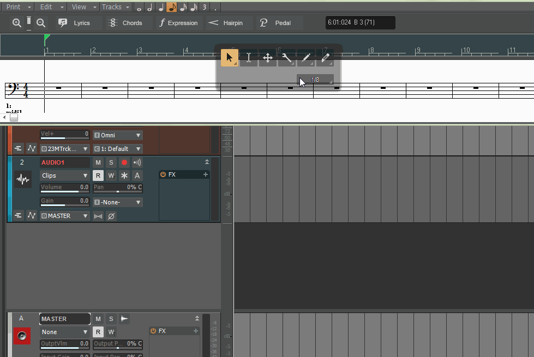Invert AUDIO1 phase
This screenshot has height=357, width=534.
pyautogui.click(x=111, y=216)
